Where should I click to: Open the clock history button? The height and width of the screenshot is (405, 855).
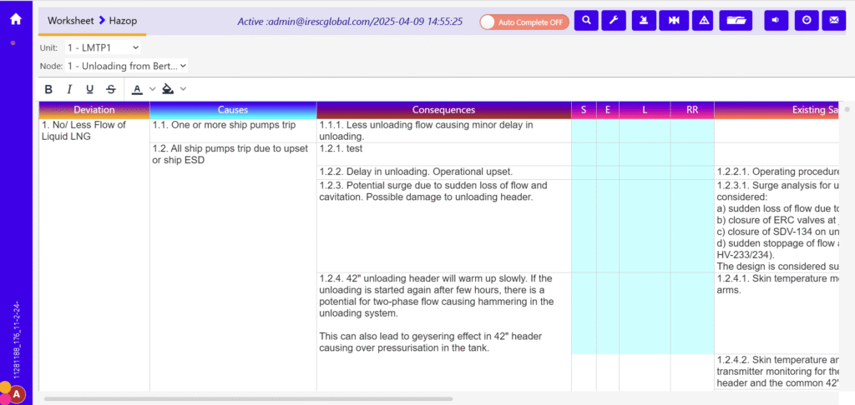click(x=807, y=20)
